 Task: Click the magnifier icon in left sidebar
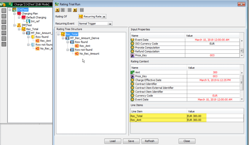pos(4,33)
